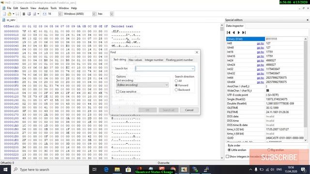Go to previous byte in Data inspector
This screenshot has width=310, height=174.
tap(233, 32)
